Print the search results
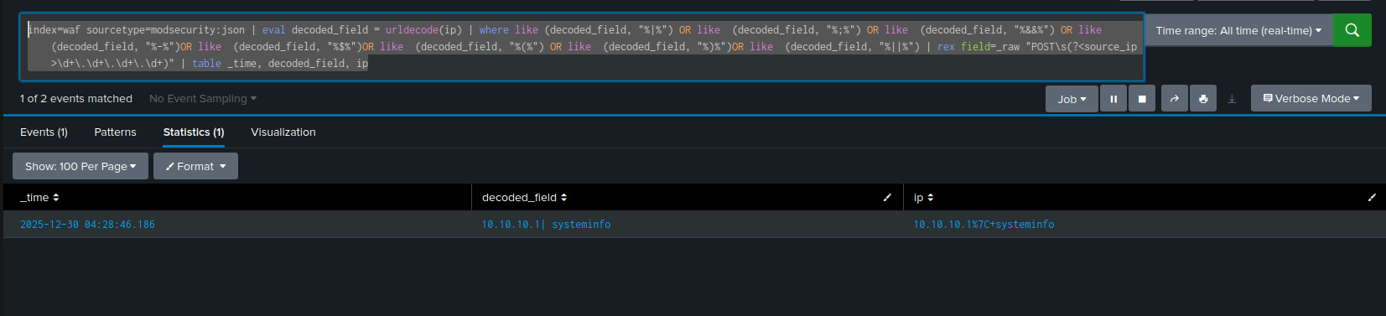Viewport: 1386px width, 316px height. click(x=1203, y=99)
